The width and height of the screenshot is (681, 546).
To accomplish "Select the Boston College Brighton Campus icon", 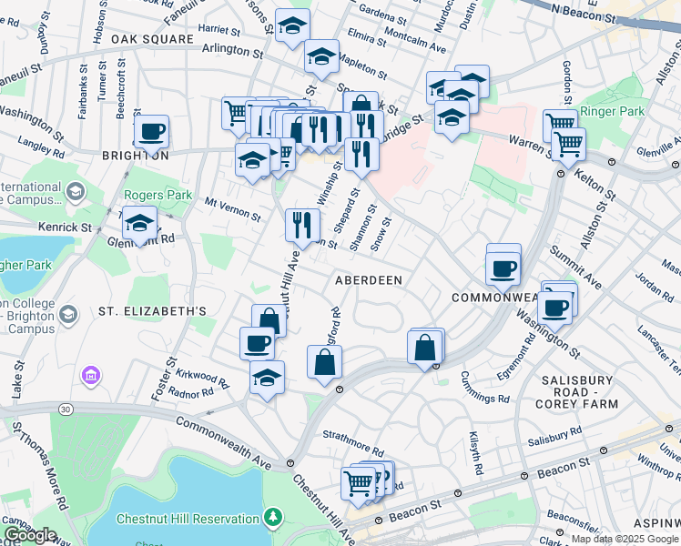I will pos(68,315).
